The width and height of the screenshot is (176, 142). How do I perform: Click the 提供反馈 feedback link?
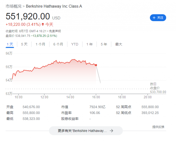tap(158, 127)
